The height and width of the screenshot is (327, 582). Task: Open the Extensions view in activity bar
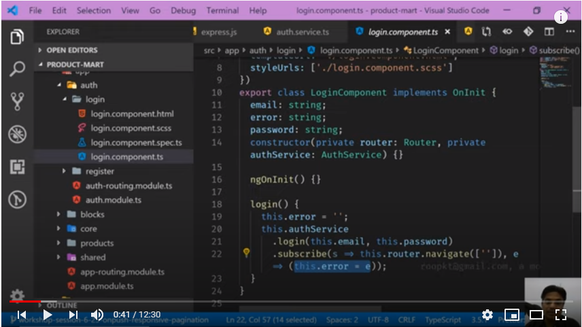coord(17,167)
